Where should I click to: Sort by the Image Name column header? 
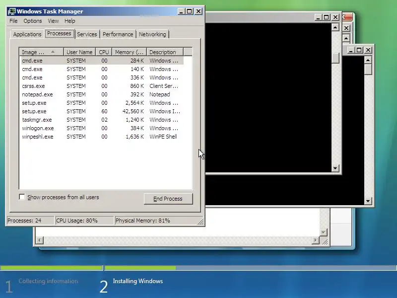41,52
